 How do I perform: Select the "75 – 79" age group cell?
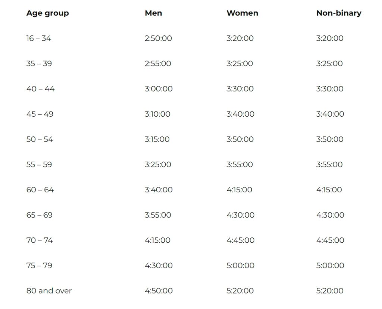39,266
